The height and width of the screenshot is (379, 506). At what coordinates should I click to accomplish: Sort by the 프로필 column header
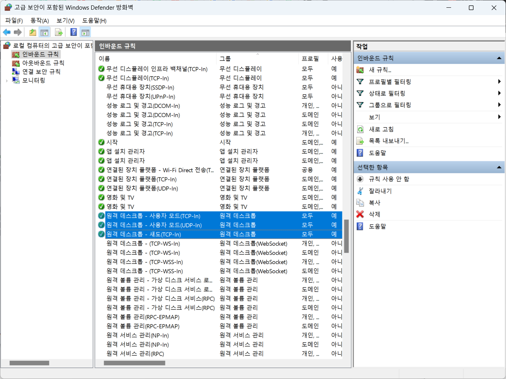pos(313,58)
